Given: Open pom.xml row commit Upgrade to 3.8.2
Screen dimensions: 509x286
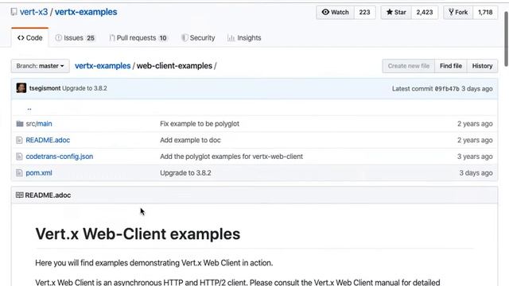Looking at the screenshot, I should [x=185, y=173].
